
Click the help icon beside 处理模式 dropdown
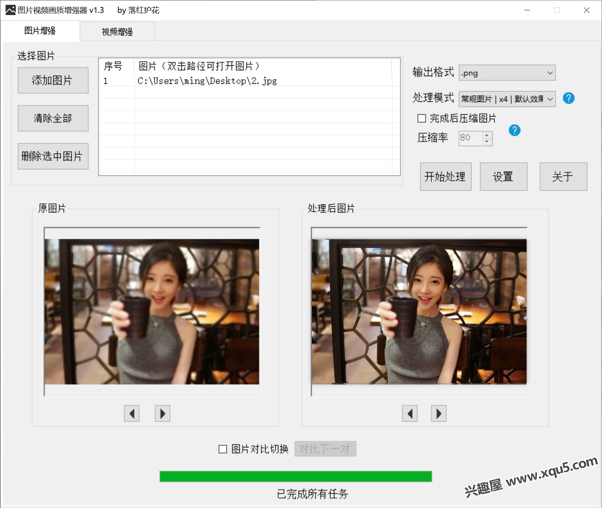pyautogui.click(x=568, y=98)
